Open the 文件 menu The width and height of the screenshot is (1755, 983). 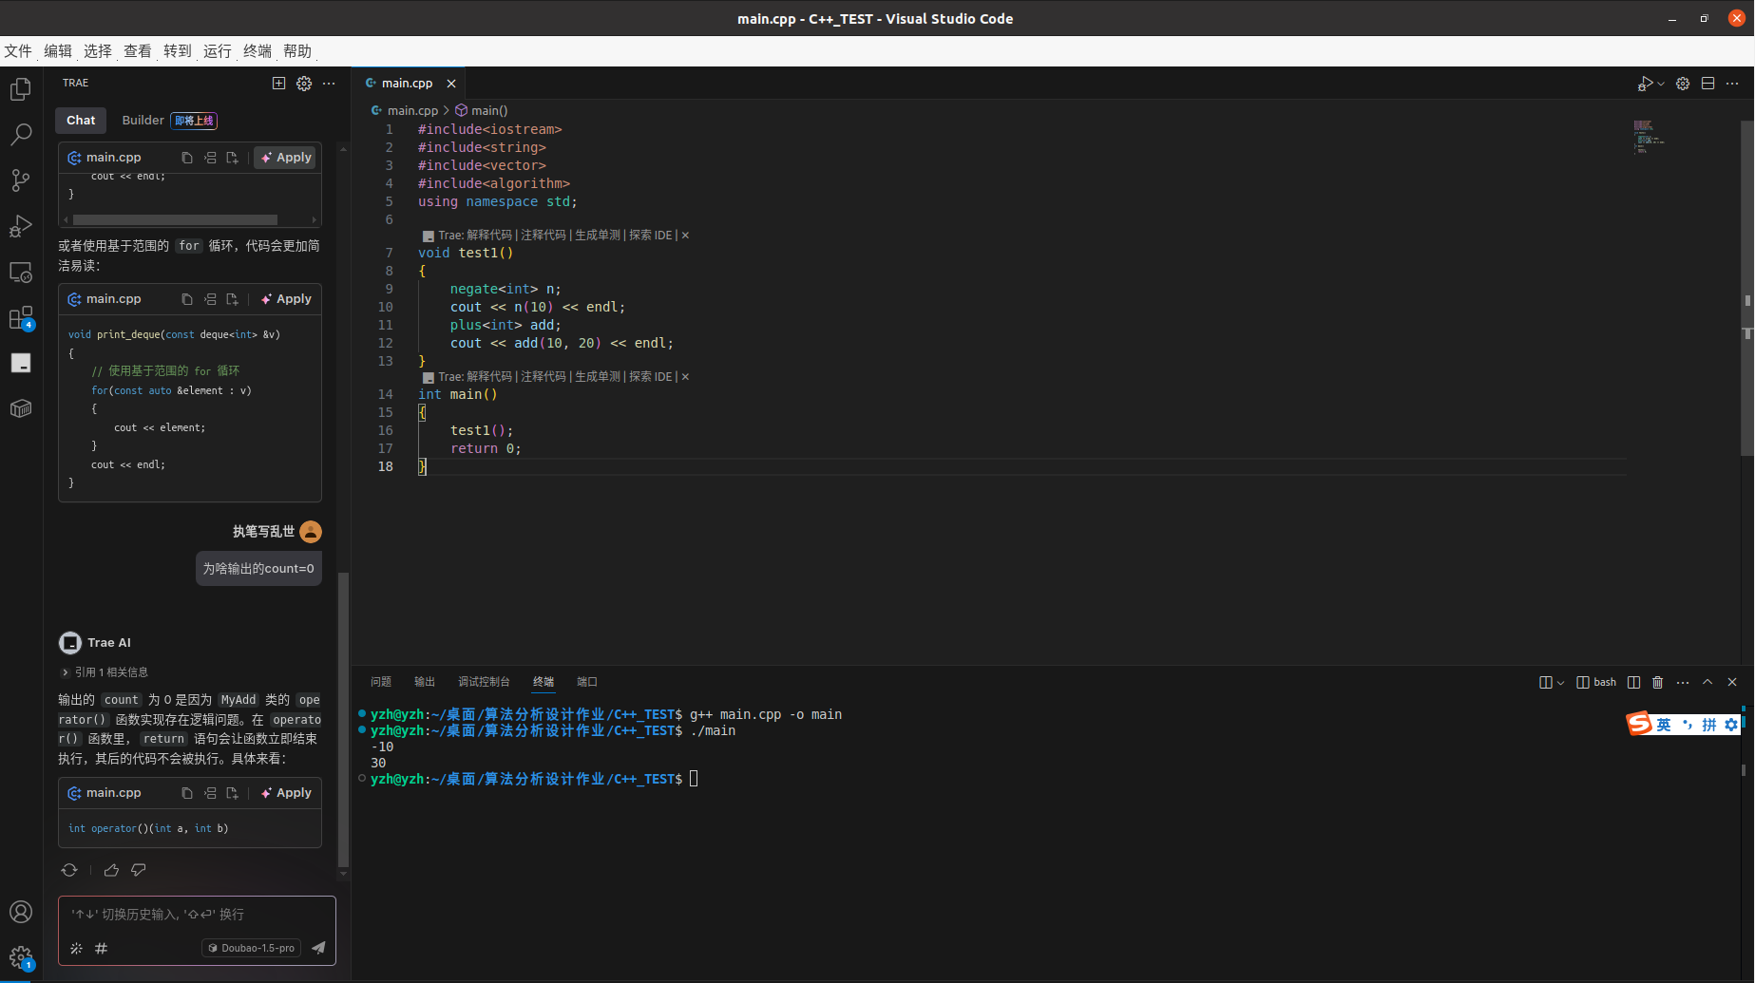[x=18, y=51]
